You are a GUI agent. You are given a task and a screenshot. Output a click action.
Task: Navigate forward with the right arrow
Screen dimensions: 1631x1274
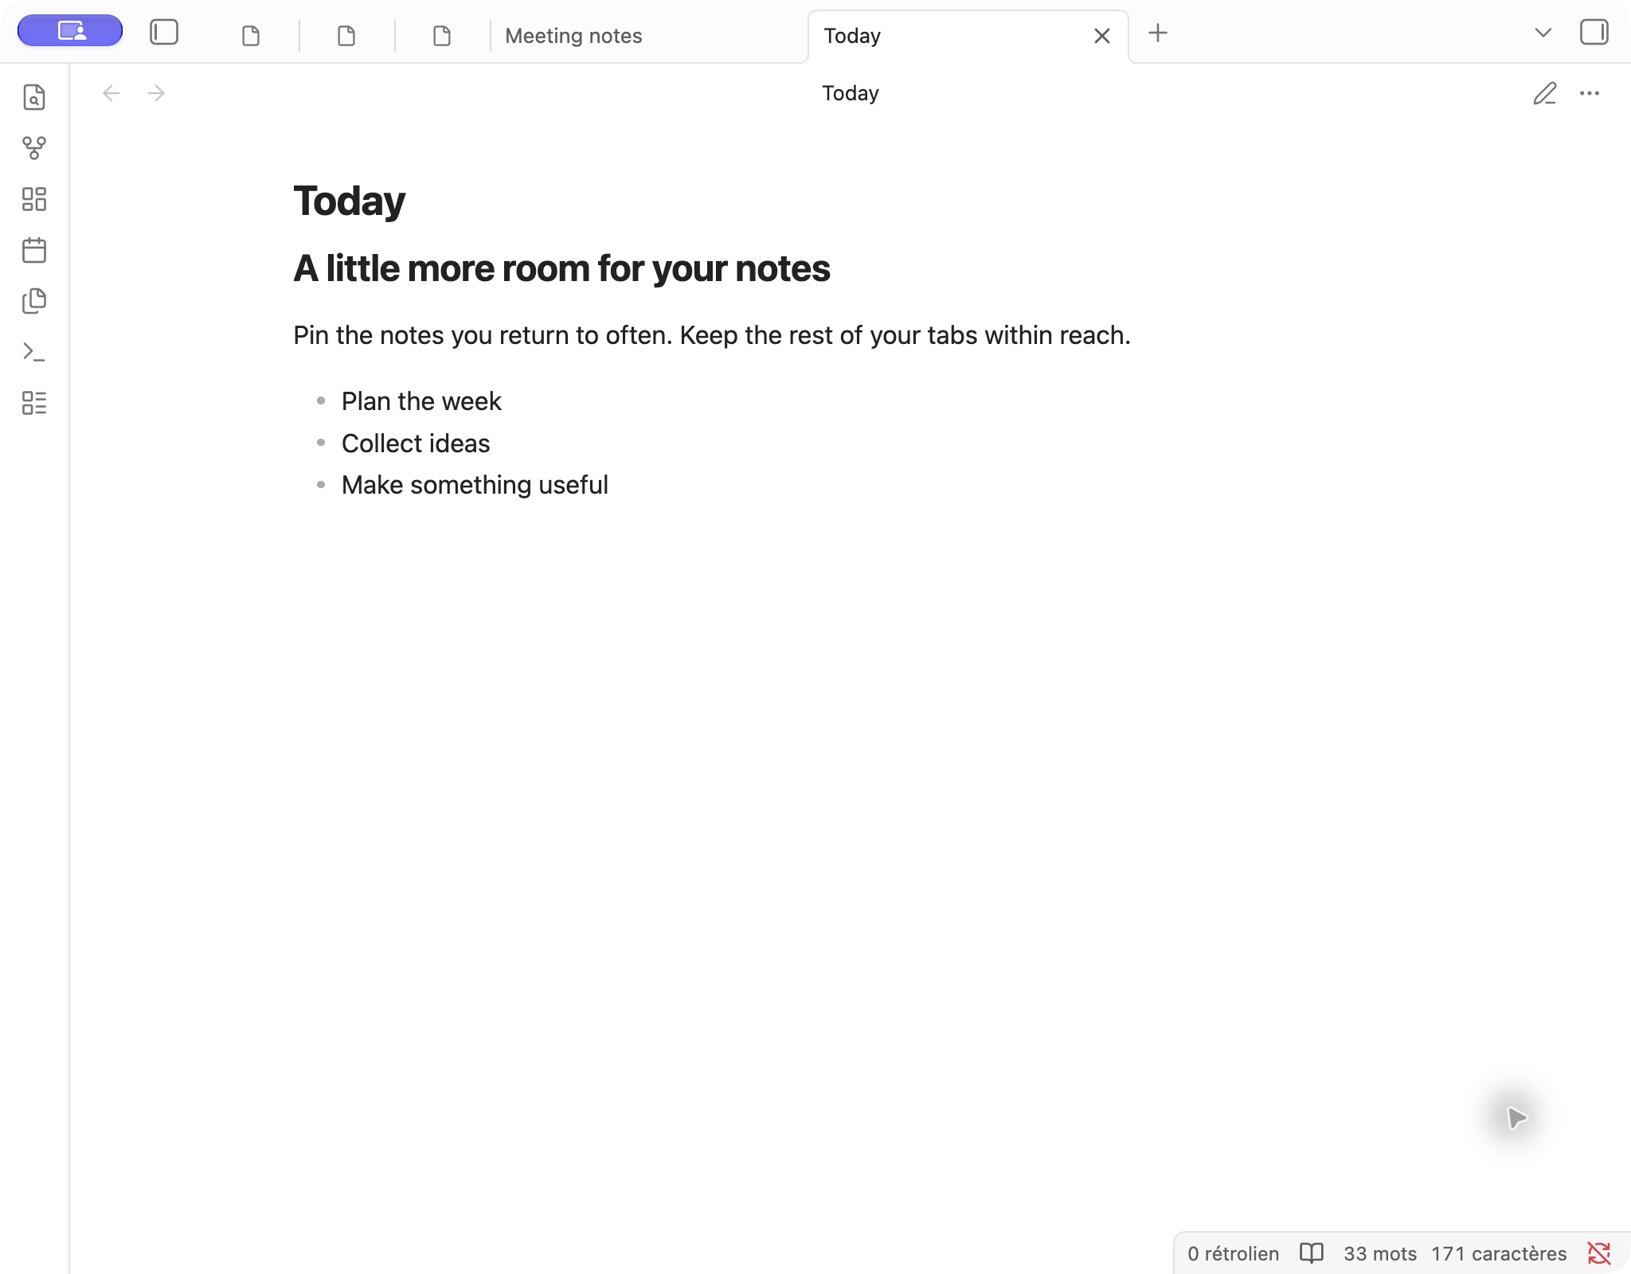(x=156, y=93)
